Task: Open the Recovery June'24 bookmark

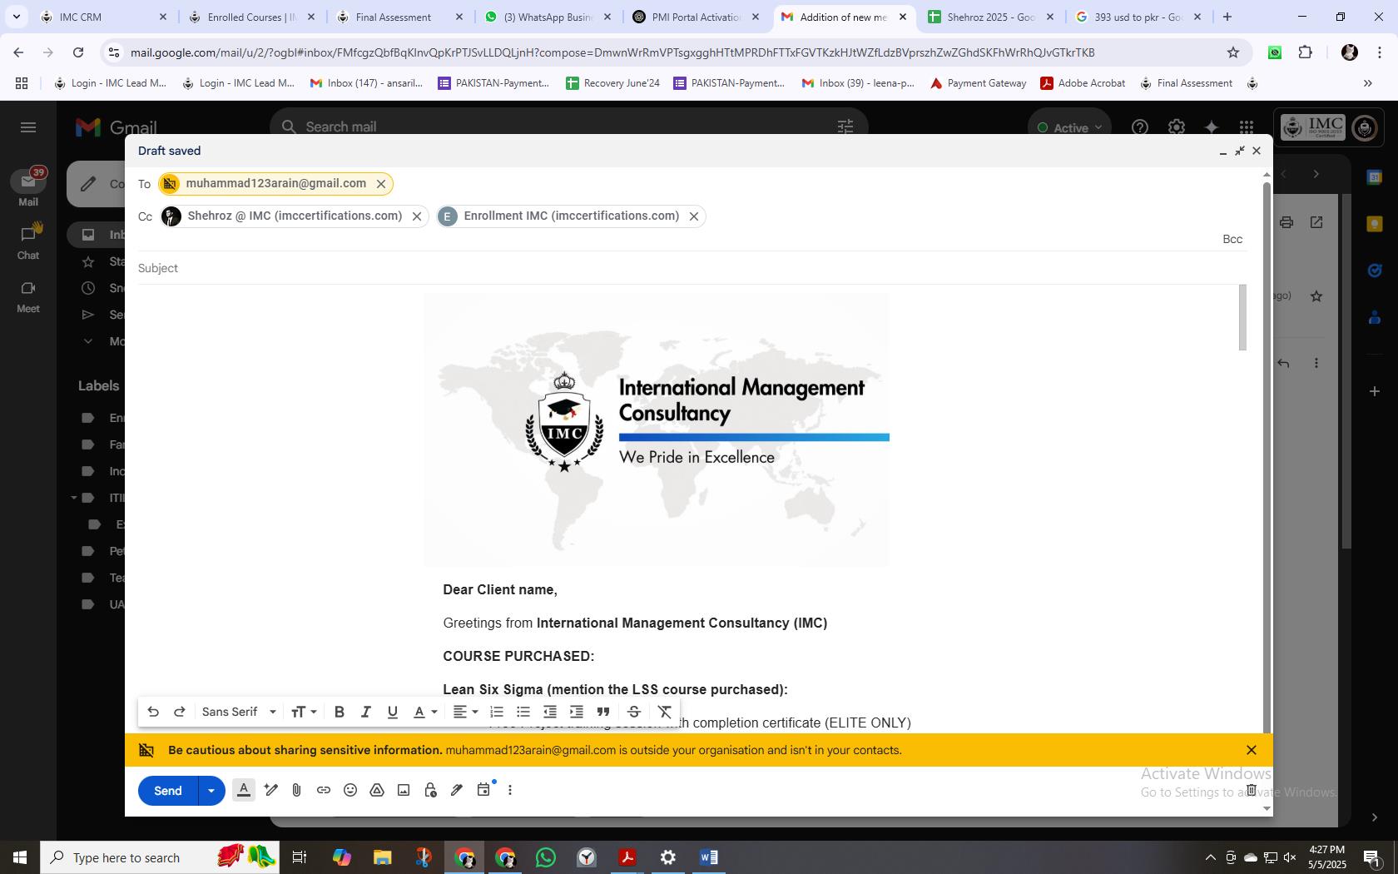Action: (612, 83)
